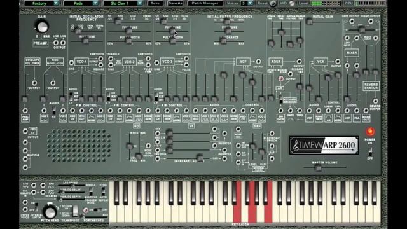The image size is (407, 229).
Task: Click the red Portamento footswitch button
Action: (x=85, y=210)
